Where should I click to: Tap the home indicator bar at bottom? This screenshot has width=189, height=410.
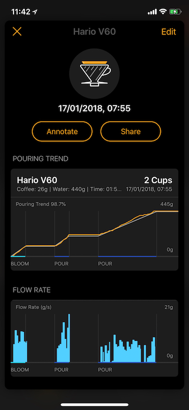click(x=95, y=405)
